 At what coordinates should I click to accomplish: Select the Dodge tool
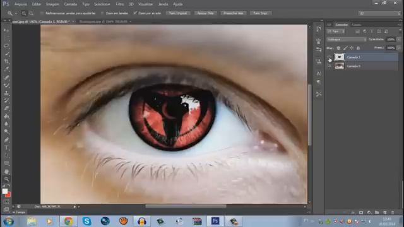(6, 132)
